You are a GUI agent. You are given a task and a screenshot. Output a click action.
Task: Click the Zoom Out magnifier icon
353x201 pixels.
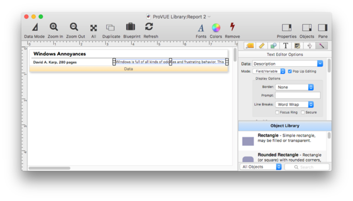[74, 28]
